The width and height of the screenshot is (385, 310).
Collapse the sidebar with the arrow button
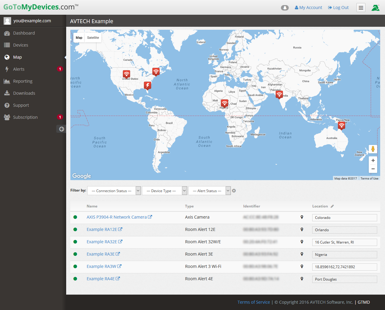click(61, 129)
